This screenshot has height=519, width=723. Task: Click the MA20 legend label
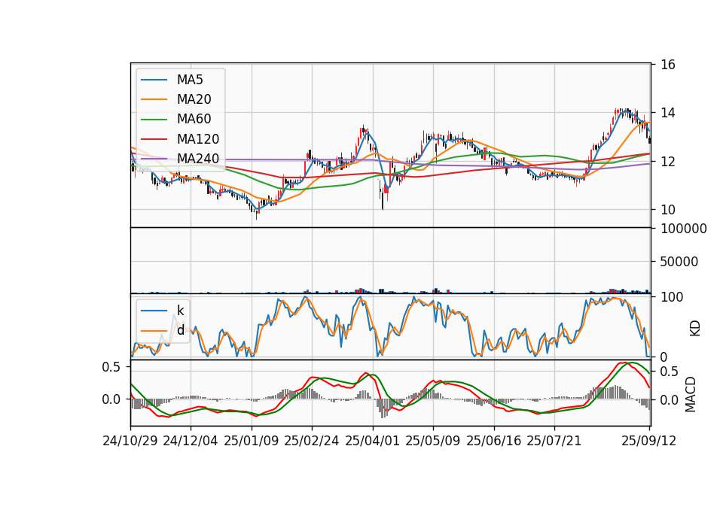(194, 99)
